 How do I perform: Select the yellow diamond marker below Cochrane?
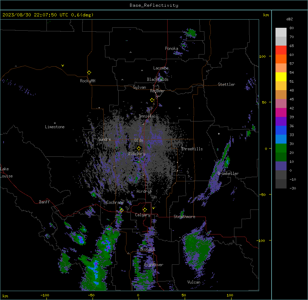[x=121, y=210]
